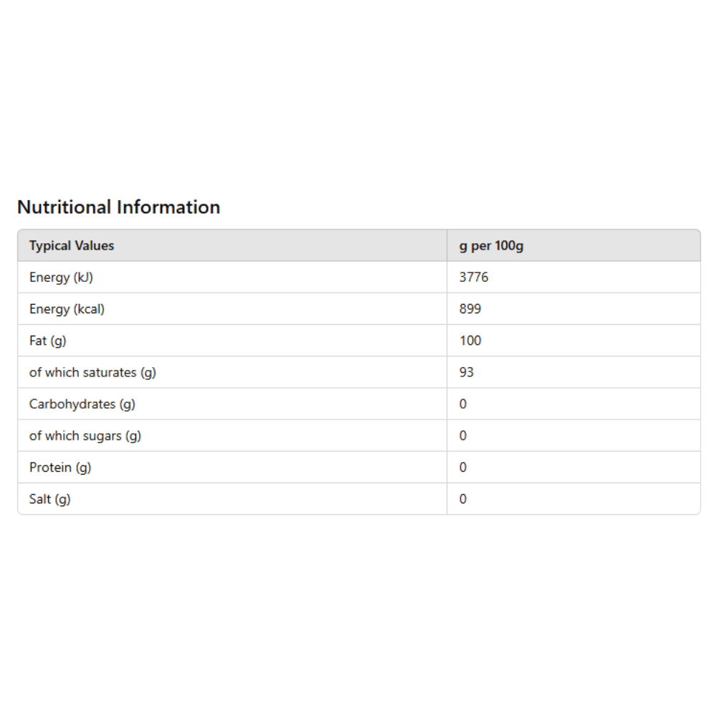The width and height of the screenshot is (717, 717).
Task: Click the Nutritional Information heading
Action: pos(118,207)
